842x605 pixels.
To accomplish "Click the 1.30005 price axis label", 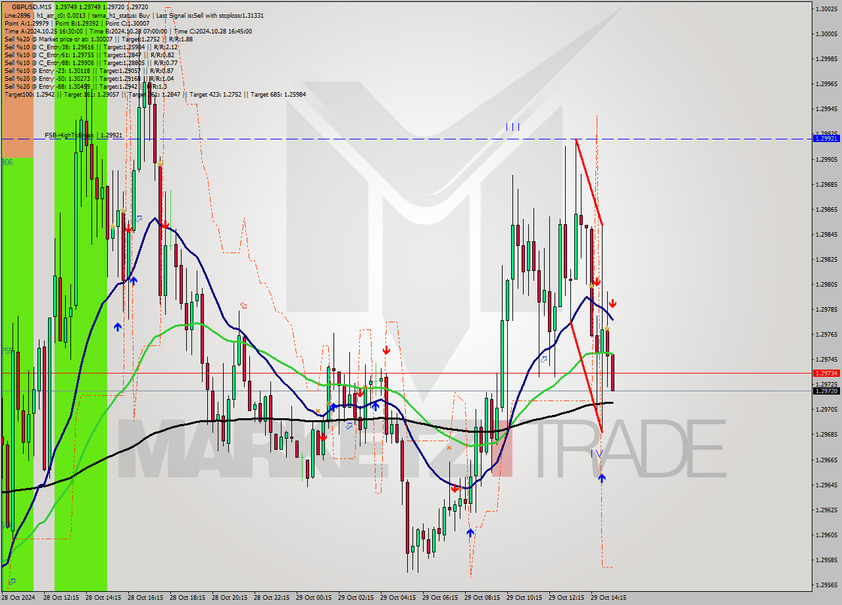I will [x=826, y=34].
